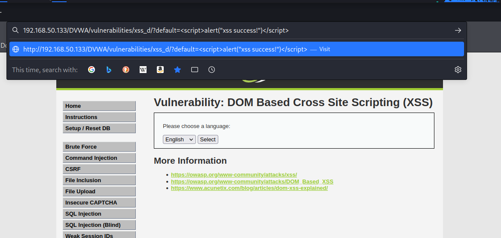
Task: Search with Wikipedia icon
Action: pyautogui.click(x=143, y=70)
